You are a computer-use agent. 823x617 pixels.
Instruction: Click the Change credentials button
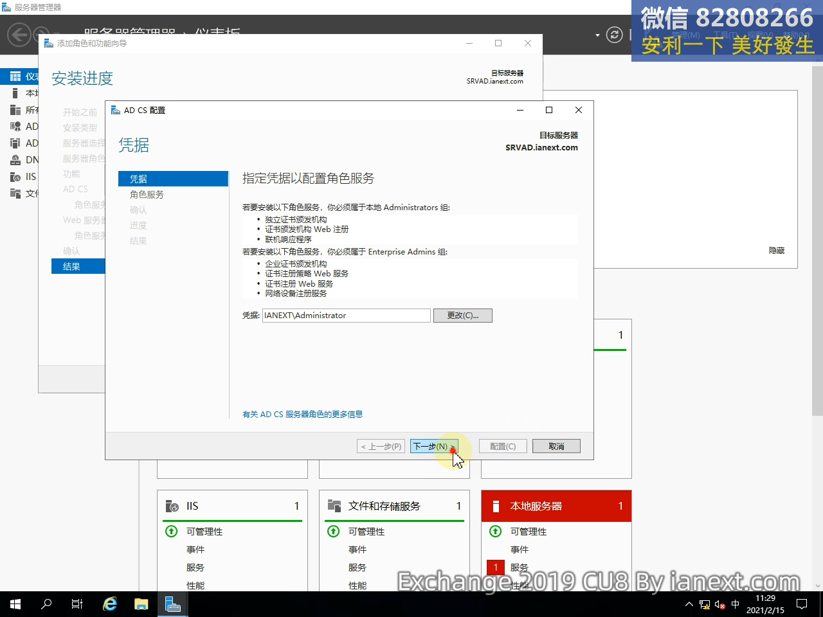(x=463, y=316)
